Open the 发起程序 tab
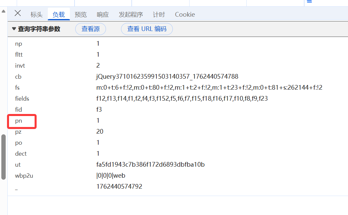Screen dimensions: 348x215 130,14
